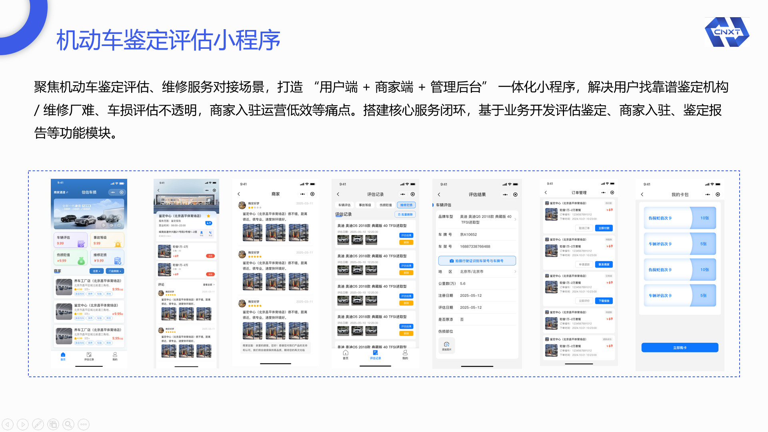Switch to the 车辆评估 filter tab
The image size is (768, 432).
coord(344,205)
